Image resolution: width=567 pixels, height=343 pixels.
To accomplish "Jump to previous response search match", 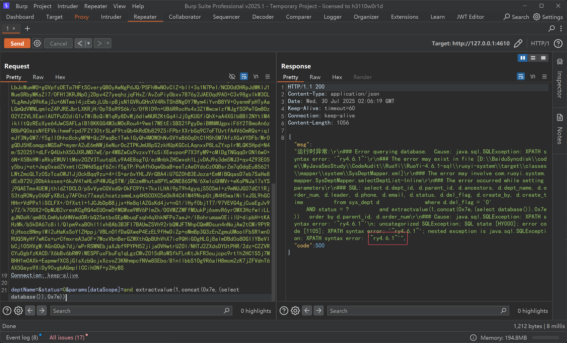I will (x=307, y=311).
